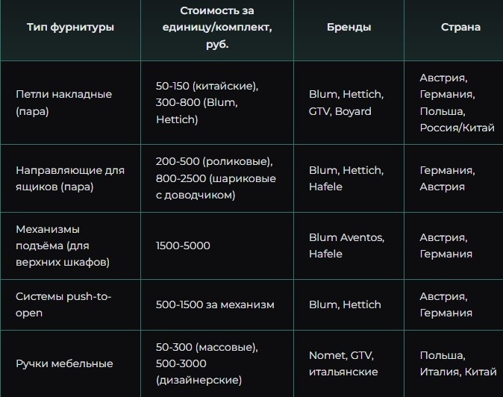
Task: Click the "Ручки мебельные" row label
Action: pos(64,364)
